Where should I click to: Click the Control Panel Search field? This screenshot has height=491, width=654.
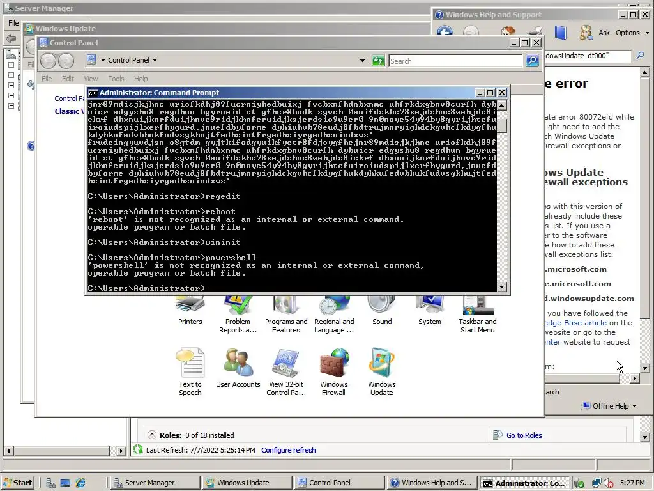455,61
